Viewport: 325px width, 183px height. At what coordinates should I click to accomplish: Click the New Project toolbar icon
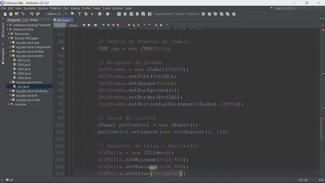pyautogui.click(x=11, y=14)
